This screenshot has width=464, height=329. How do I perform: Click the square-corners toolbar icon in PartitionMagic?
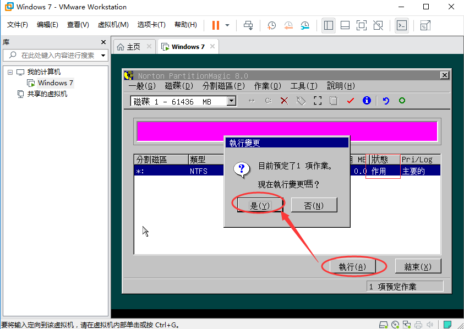tap(318, 101)
